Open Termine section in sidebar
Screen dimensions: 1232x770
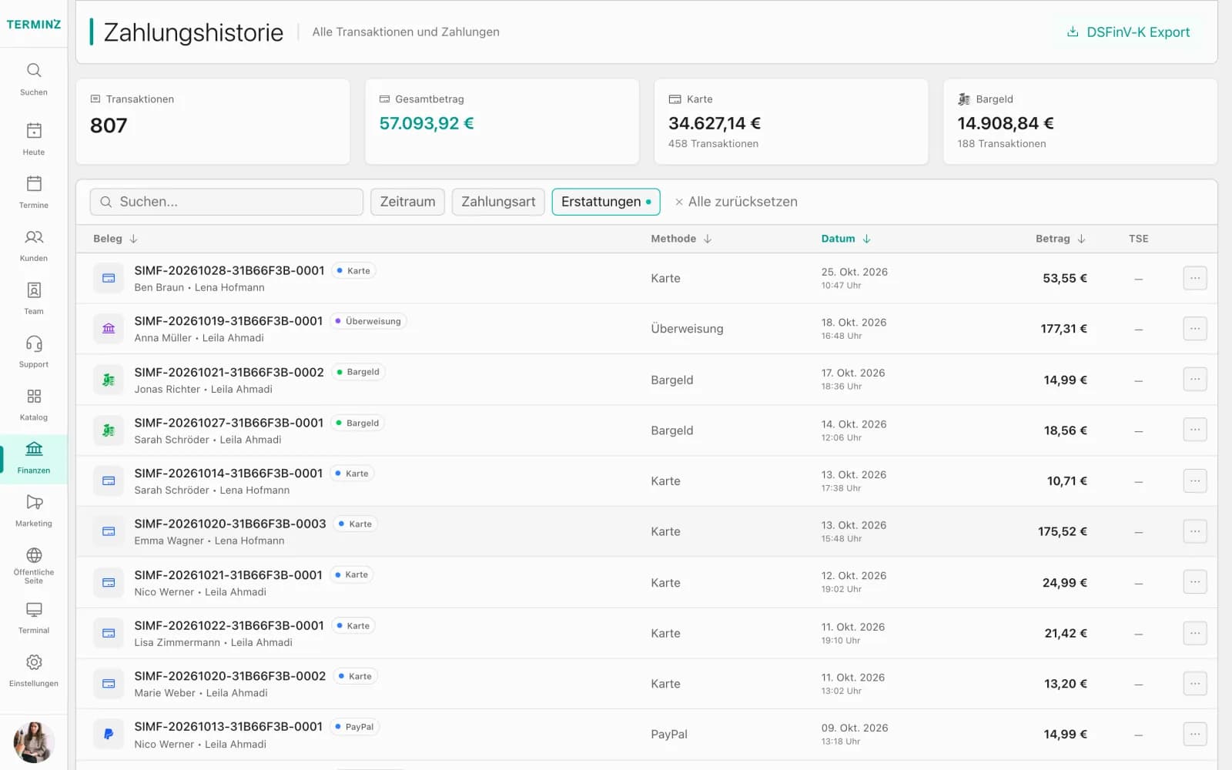[34, 192]
